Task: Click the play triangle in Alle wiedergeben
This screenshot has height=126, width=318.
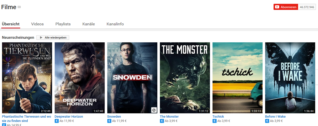Action: [x=41, y=38]
